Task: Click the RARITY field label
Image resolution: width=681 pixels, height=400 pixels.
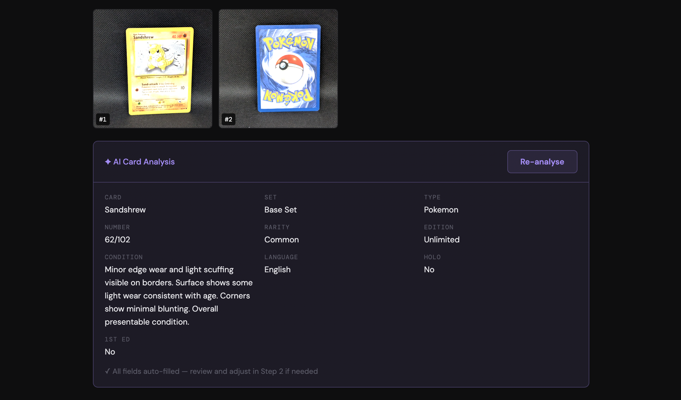Action: [x=277, y=227]
